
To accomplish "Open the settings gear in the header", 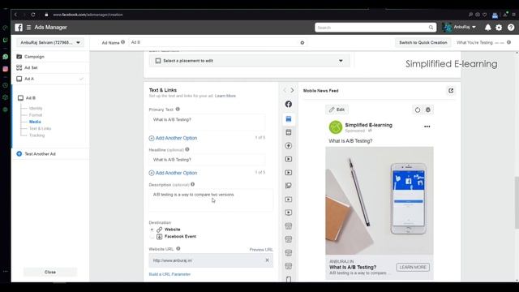I will pos(499,28).
